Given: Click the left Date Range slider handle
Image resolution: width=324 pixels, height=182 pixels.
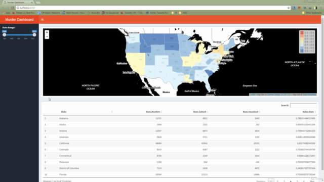Looking at the screenshot, I should [5, 35].
